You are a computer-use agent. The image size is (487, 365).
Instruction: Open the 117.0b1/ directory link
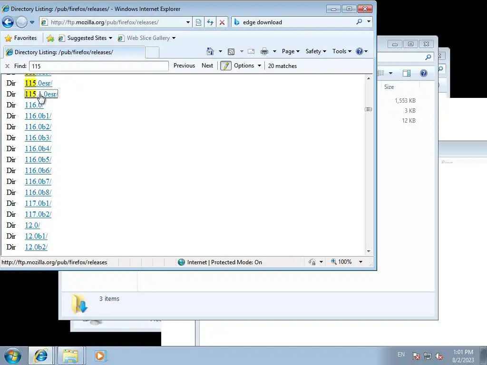pyautogui.click(x=38, y=203)
